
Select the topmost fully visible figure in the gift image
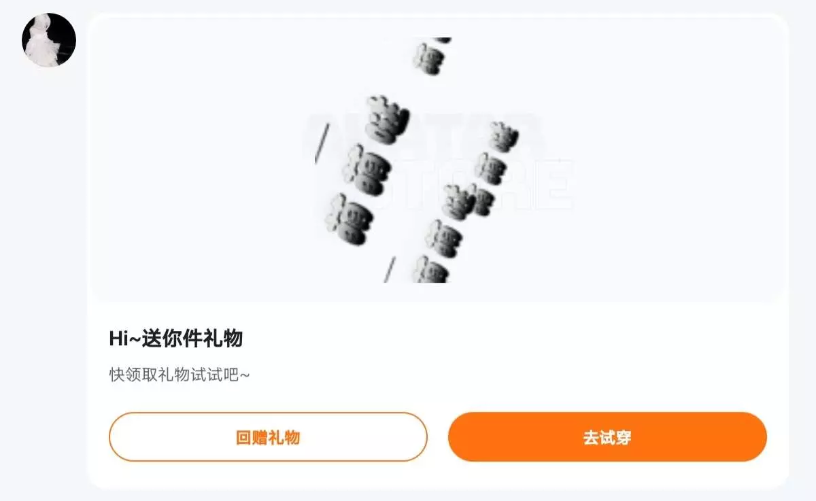point(428,58)
